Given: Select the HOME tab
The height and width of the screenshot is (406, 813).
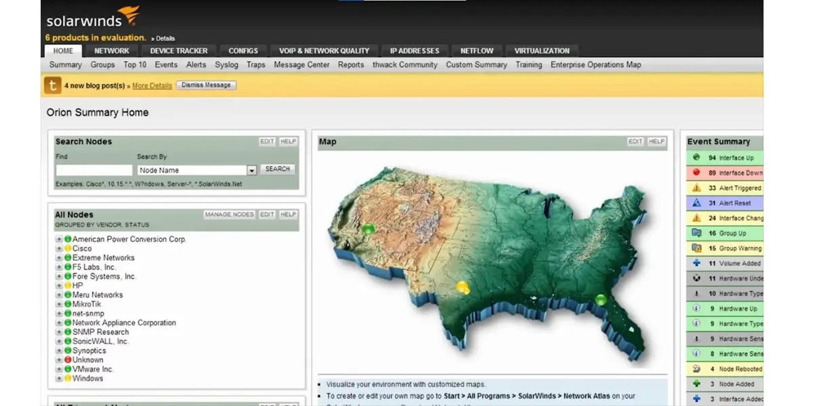Looking at the screenshot, I should click(63, 51).
